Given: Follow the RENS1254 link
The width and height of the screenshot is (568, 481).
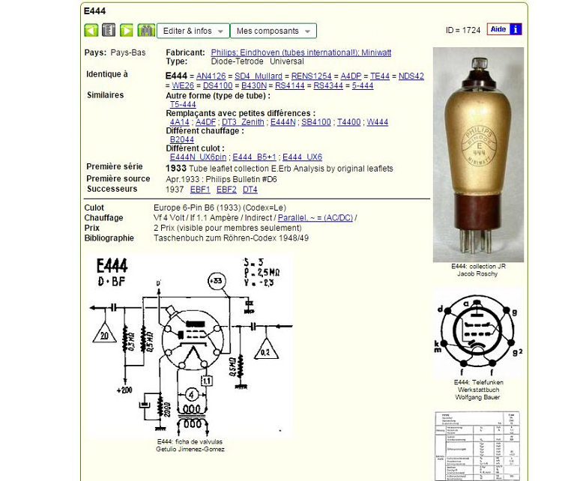Looking at the screenshot, I should click(x=311, y=76).
